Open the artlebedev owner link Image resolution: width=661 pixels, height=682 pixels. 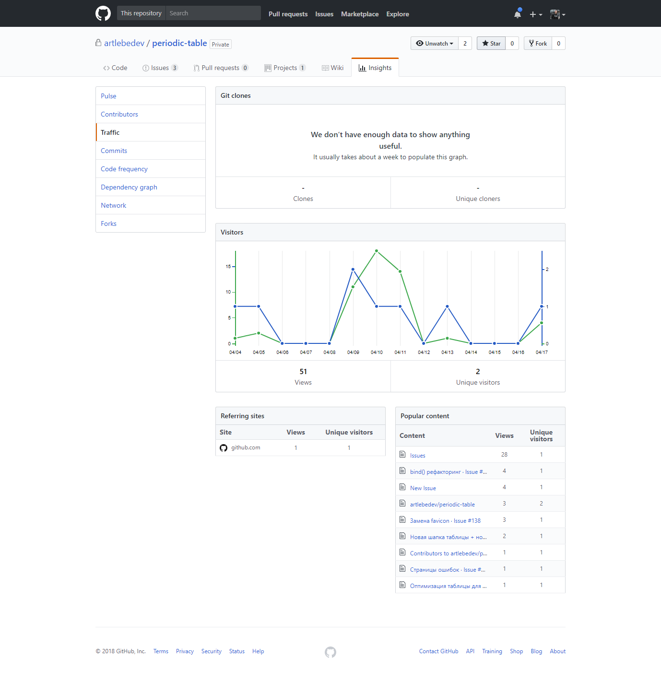click(x=124, y=43)
